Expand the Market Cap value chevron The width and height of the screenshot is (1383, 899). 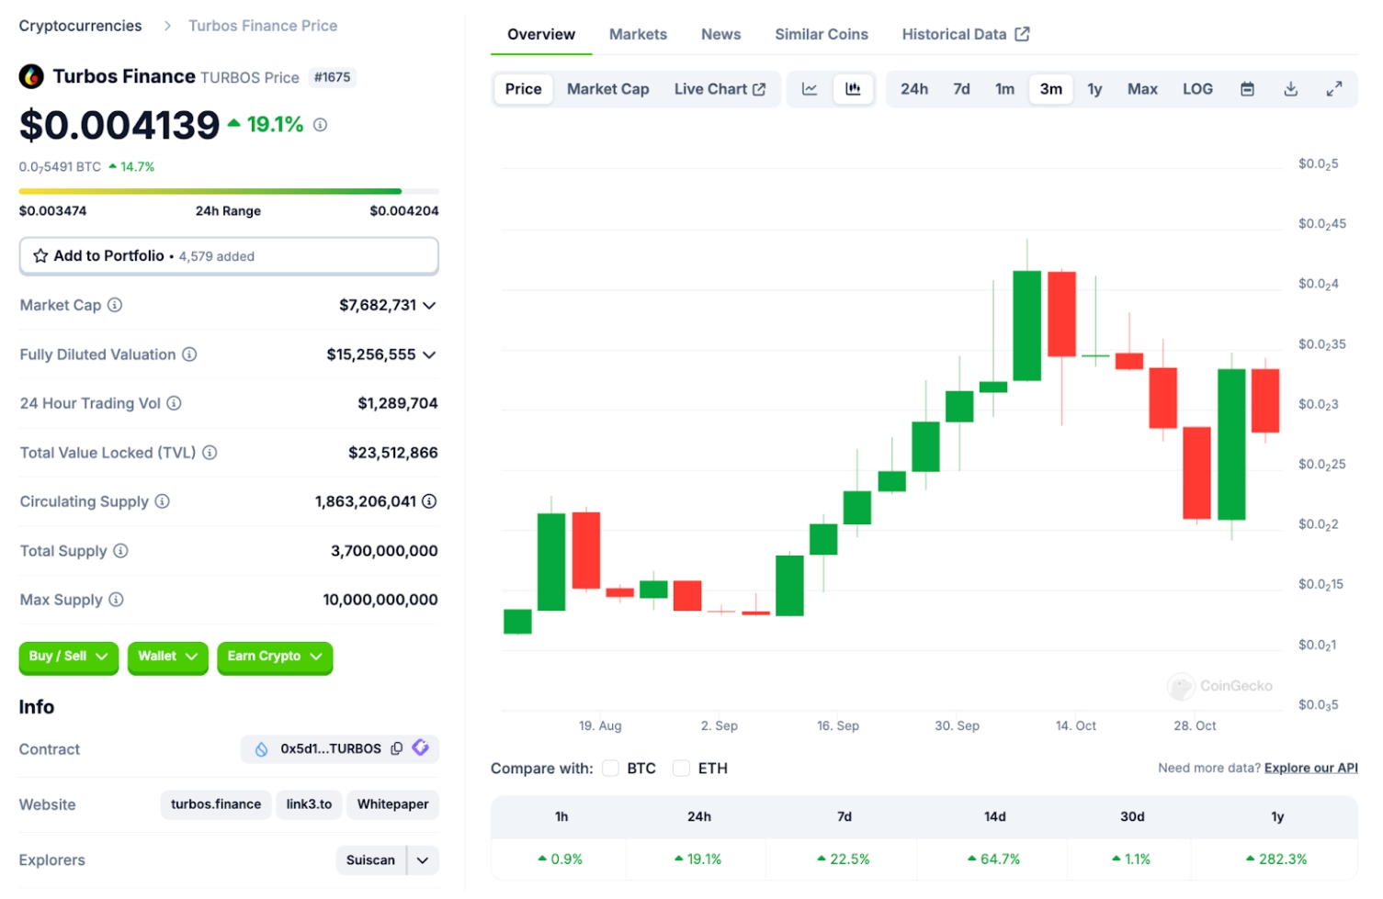429,305
